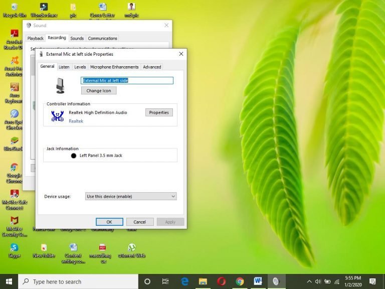The height and width of the screenshot is (289, 385).
Task: Click the Windows Start button
Action: [x=9, y=281]
